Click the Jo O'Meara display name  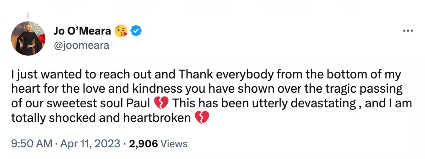click(x=82, y=31)
